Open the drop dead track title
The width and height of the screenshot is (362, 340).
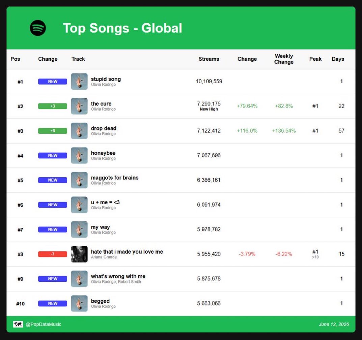(104, 128)
